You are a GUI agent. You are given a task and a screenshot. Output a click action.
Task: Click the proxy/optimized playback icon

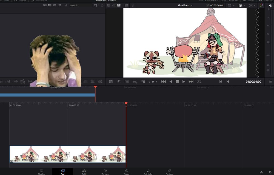tap(251, 5)
